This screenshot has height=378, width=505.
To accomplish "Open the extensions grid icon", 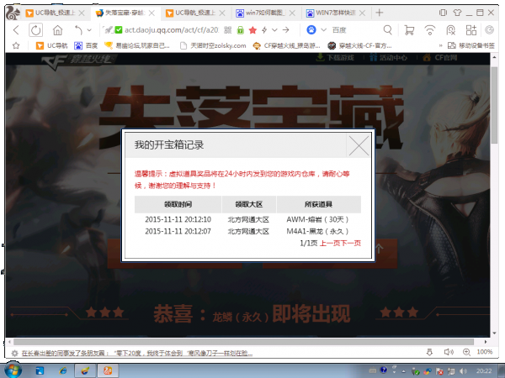I will coord(471,30).
